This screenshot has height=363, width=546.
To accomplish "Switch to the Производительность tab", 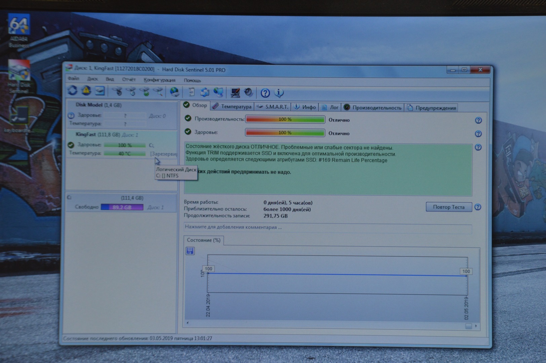I will pos(373,108).
